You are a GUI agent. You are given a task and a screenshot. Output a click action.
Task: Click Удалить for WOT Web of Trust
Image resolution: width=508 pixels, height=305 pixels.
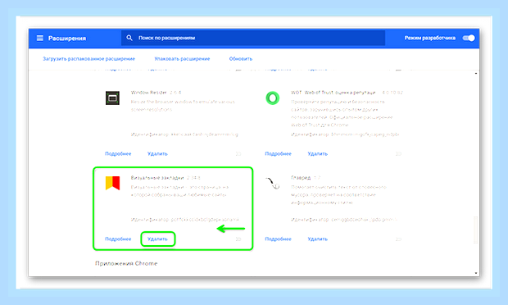tap(318, 153)
